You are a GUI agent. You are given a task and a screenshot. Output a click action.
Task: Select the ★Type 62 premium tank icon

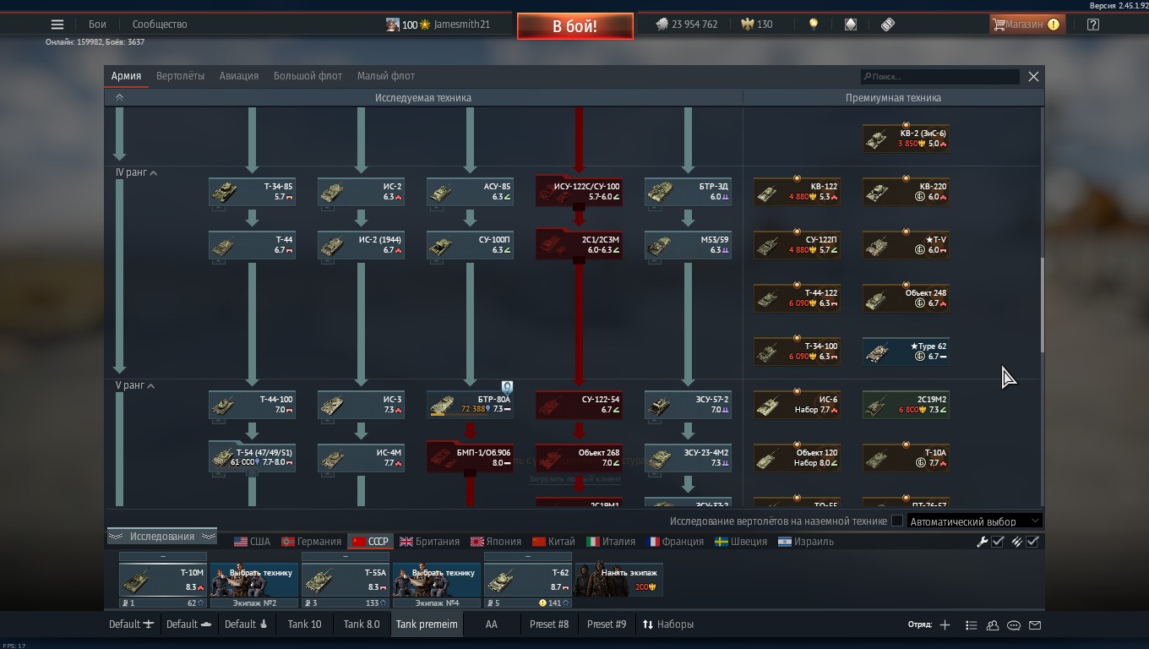tap(877, 352)
